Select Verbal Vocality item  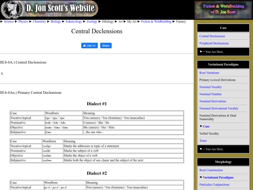[x=209, y=134]
